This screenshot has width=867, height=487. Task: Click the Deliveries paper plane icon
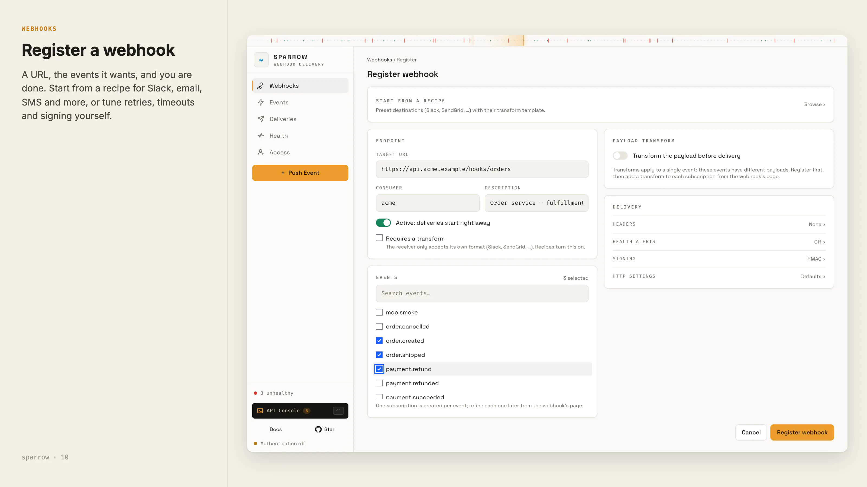click(260, 119)
